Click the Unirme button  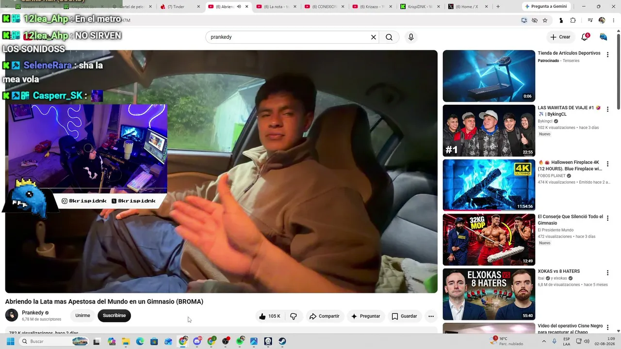click(82, 316)
